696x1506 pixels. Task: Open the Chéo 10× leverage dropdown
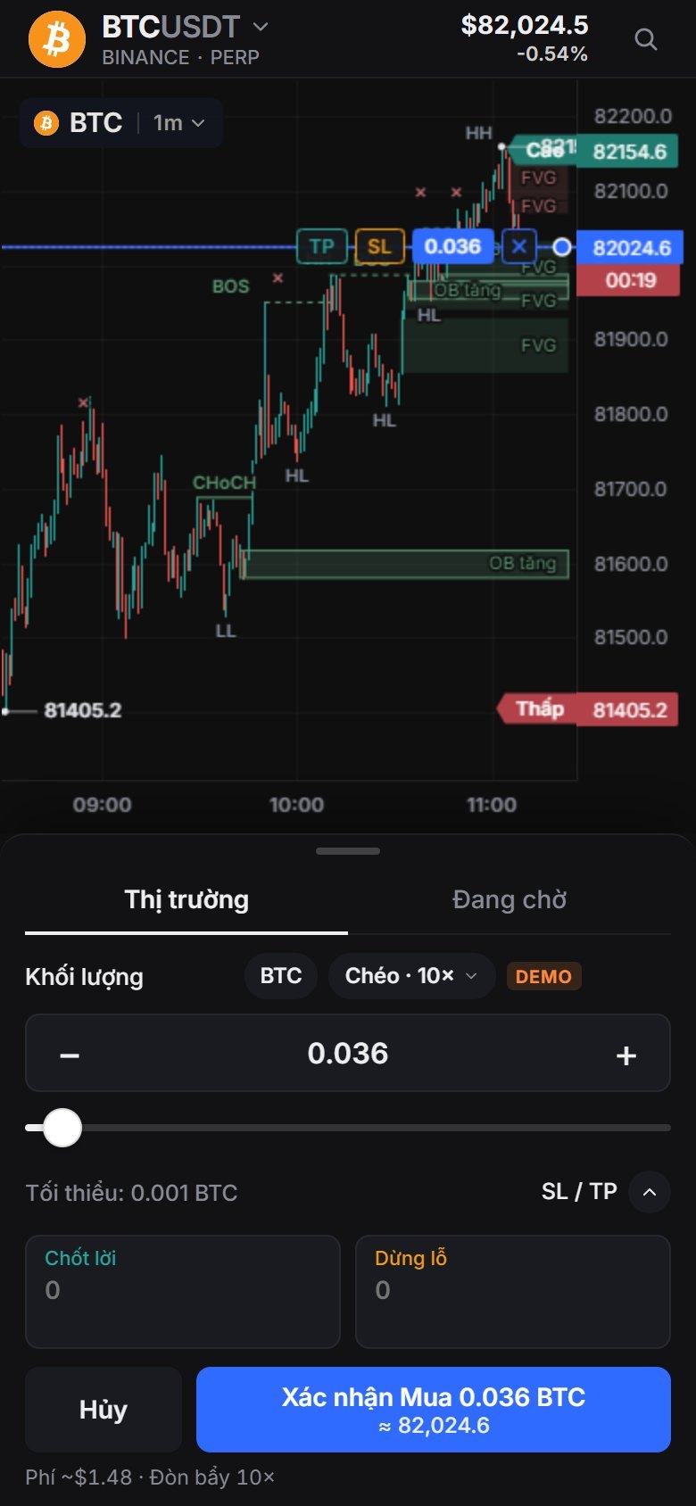[x=411, y=976]
